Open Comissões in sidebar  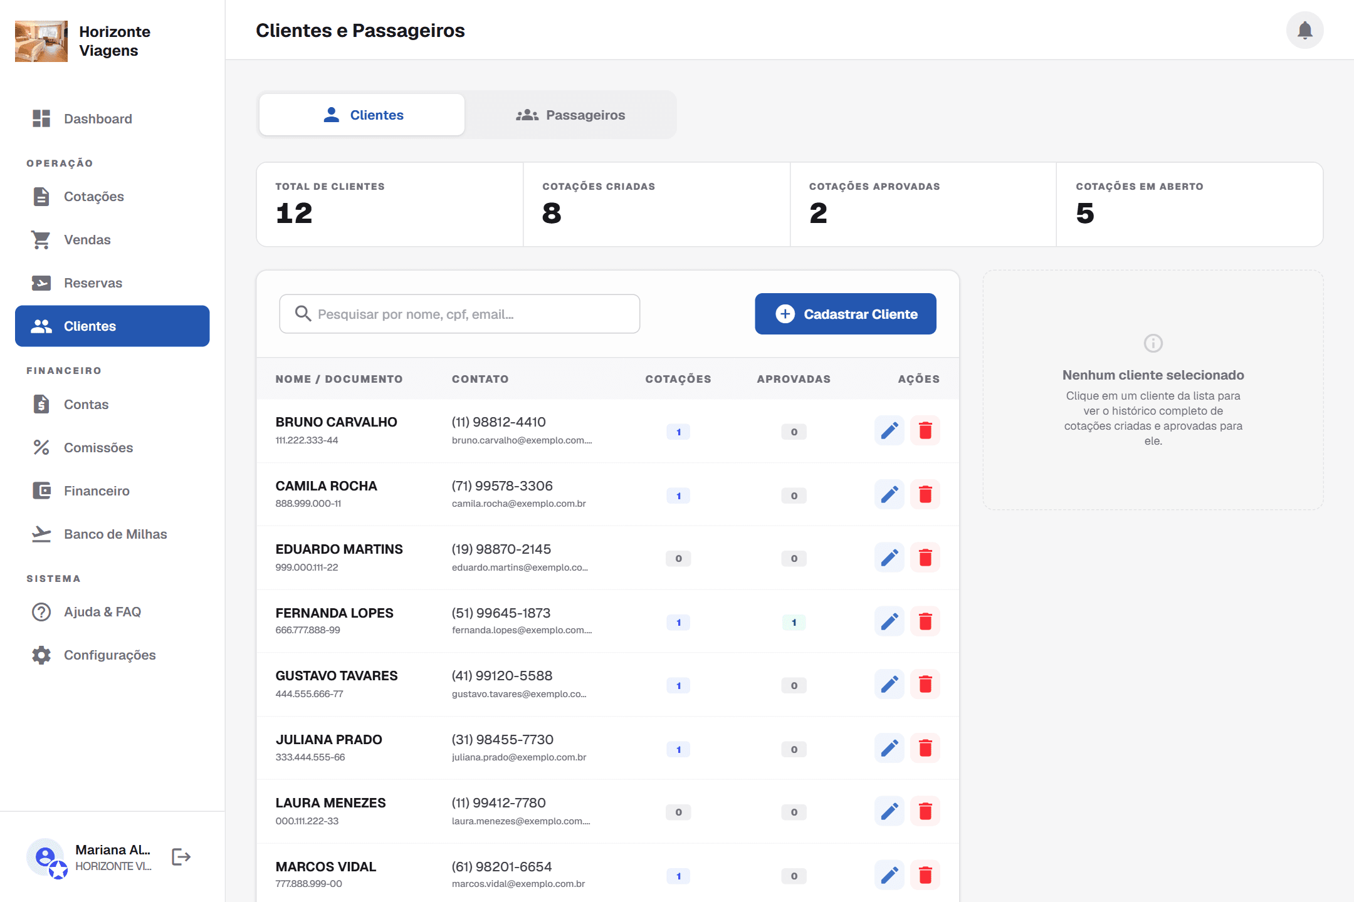click(x=112, y=448)
